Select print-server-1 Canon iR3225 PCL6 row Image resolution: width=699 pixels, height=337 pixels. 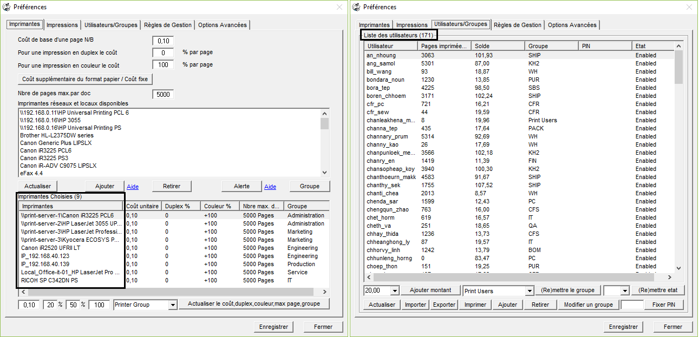(x=173, y=215)
